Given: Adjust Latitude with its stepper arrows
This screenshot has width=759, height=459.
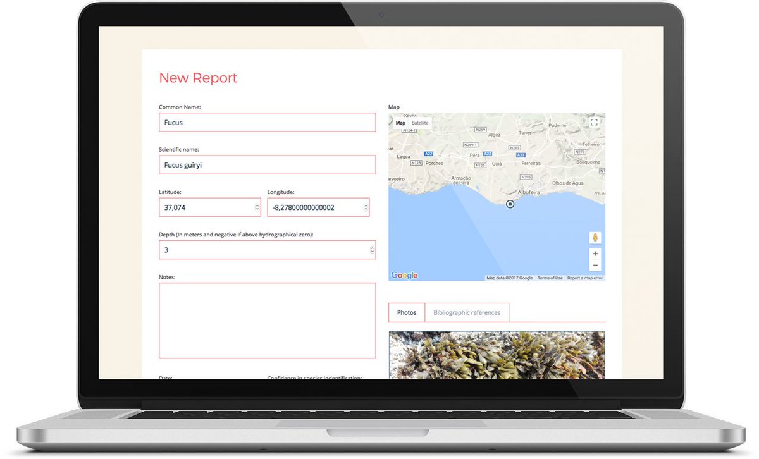Looking at the screenshot, I should 257,207.
